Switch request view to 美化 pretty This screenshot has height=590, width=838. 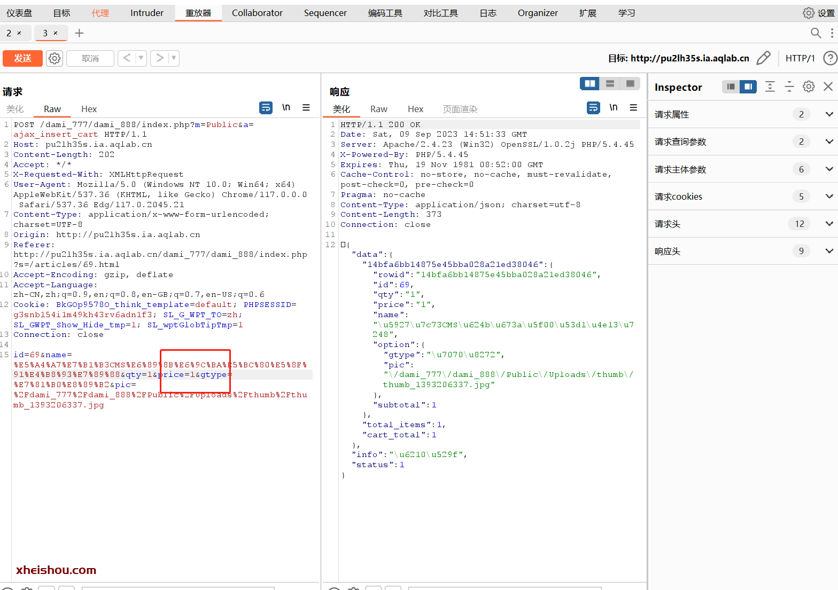tap(15, 109)
